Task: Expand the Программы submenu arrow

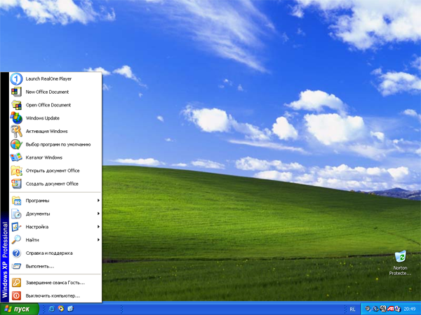Action: pos(98,200)
